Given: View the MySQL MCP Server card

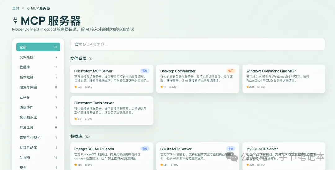Looking at the screenshot, I should pos(284,156).
